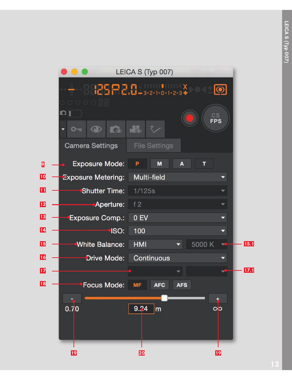Image resolution: width=292 pixels, height=380 pixels.
Task: Click the focus distance slider handle
Action: [164, 298]
